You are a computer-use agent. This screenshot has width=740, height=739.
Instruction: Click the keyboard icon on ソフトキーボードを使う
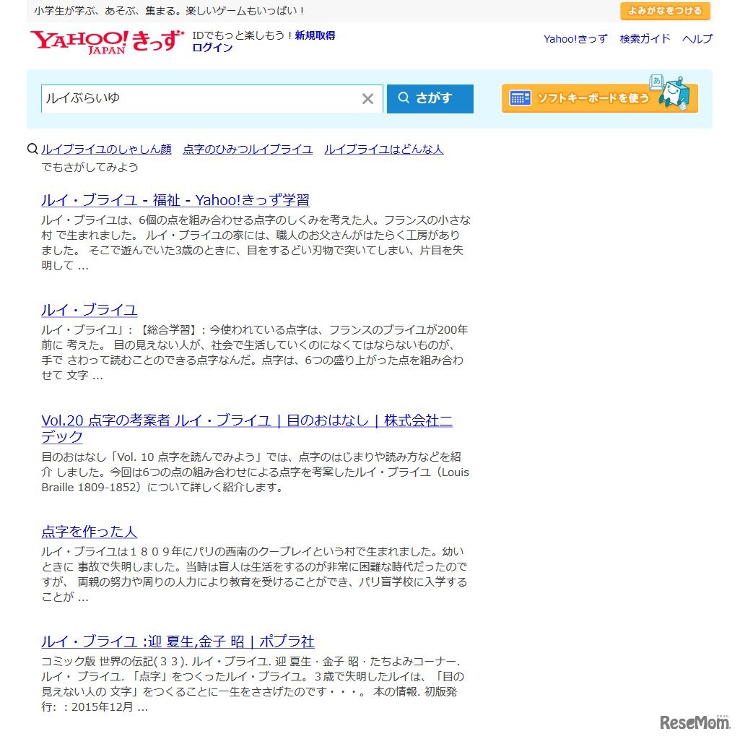point(520,98)
